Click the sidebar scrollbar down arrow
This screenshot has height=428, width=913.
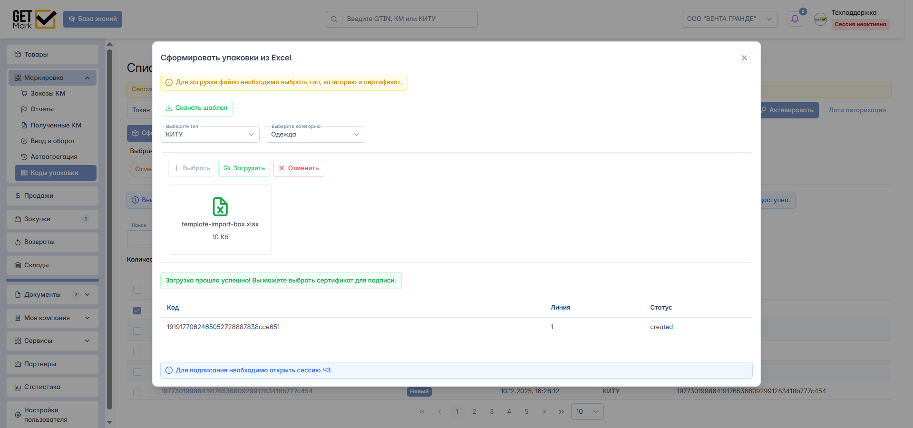(x=109, y=422)
